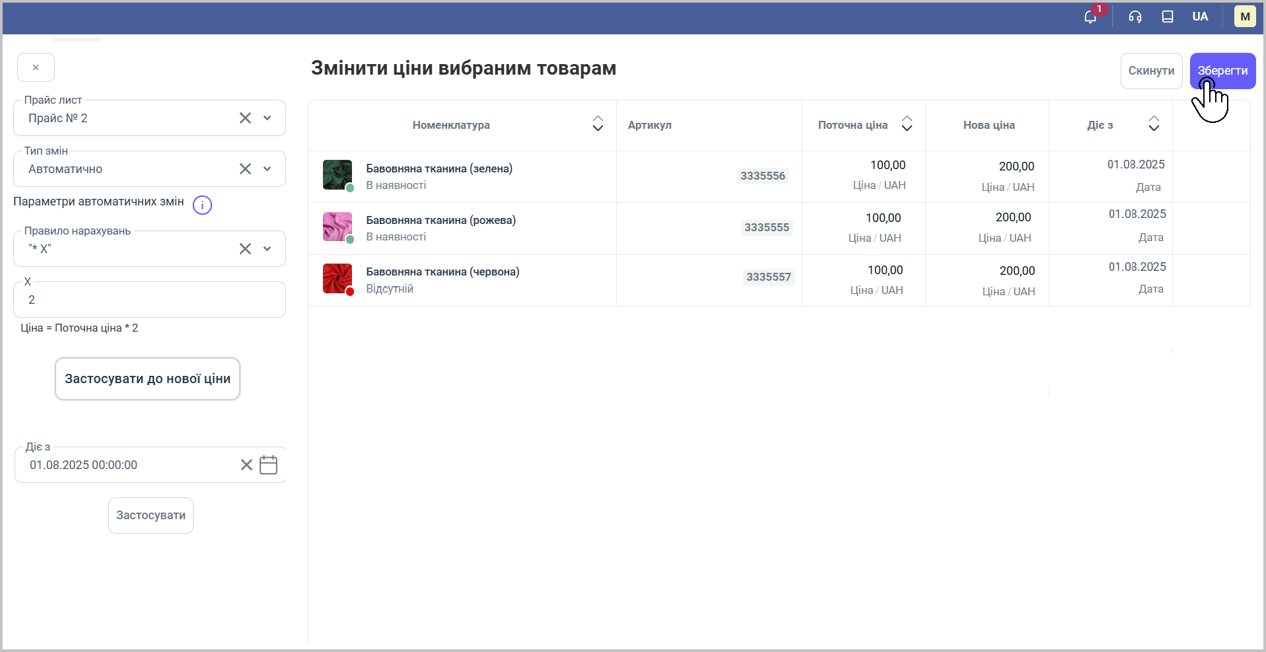Click the Застосувати до нової ціни button
Image resolution: width=1266 pixels, height=652 pixels.
coord(147,379)
